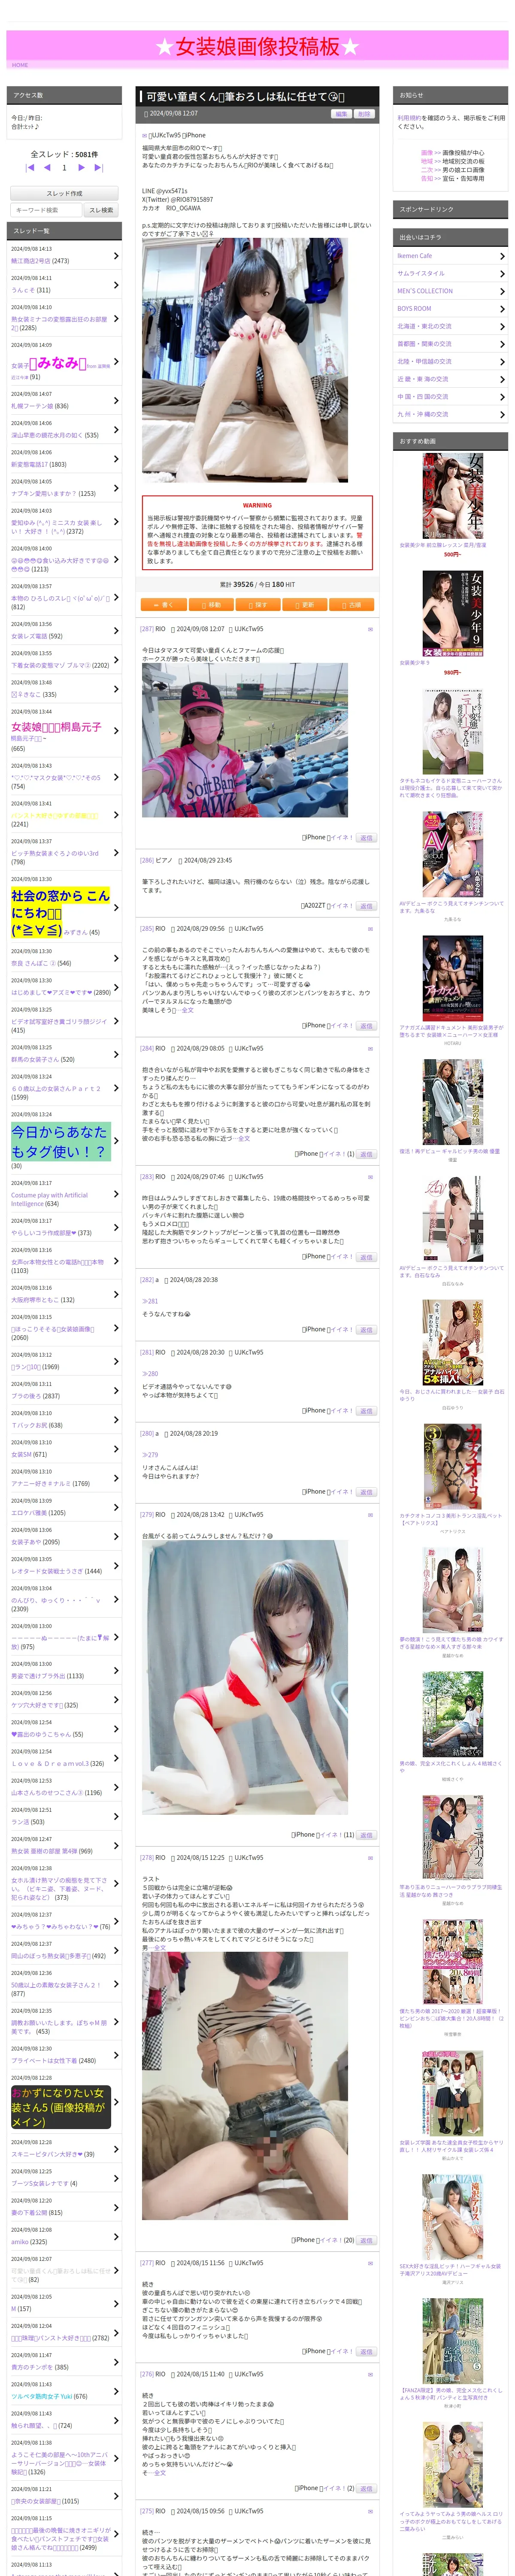The image size is (515, 2576).
Task: Open 九州・沖縄の交流 sidebar link
Action: (423, 414)
